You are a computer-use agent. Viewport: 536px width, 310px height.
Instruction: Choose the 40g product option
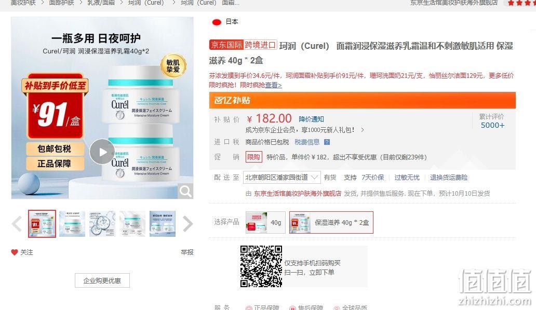coord(265,222)
